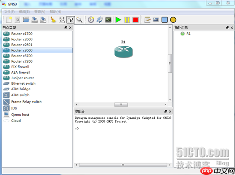Click console scroll right arrow

click(x=170, y=165)
